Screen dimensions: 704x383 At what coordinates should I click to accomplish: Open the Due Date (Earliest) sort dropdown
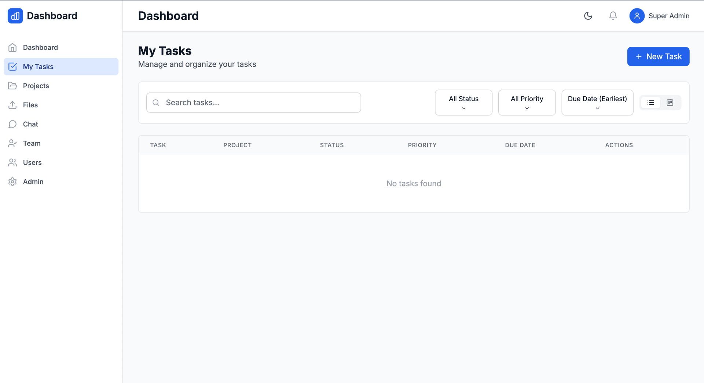pos(597,102)
